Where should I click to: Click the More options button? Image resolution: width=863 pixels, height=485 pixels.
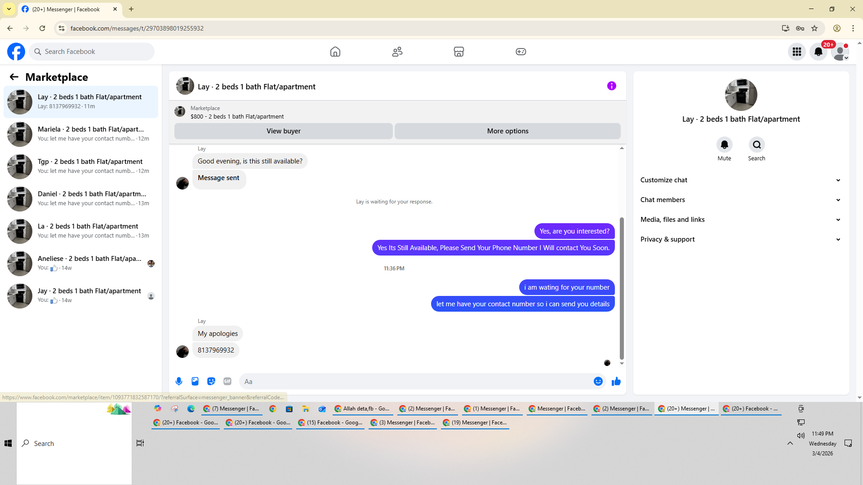coord(508,131)
